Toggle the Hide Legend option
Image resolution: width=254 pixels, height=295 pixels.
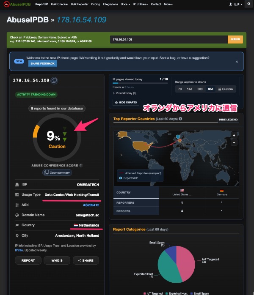tap(228, 120)
